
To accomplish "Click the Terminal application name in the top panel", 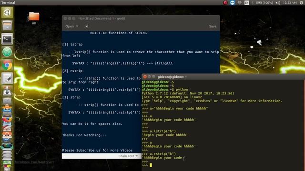I will coord(8,2).
